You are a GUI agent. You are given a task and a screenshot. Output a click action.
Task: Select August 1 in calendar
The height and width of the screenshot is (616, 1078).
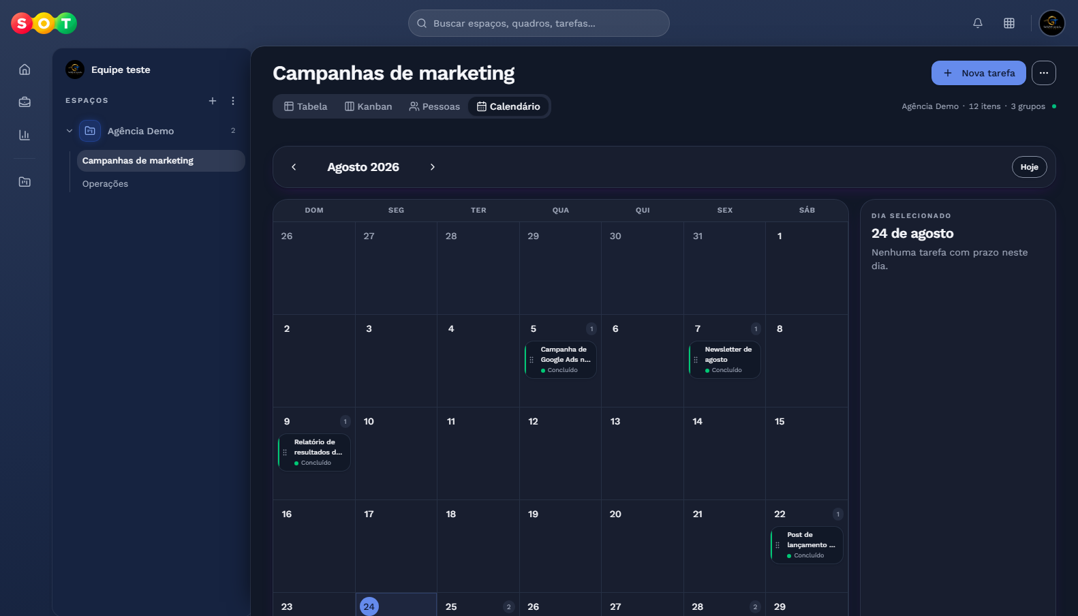(x=780, y=236)
